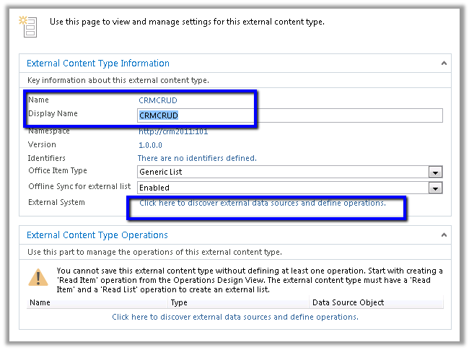Image resolution: width=469 pixels, height=350 pixels.
Task: Open the Office Item Type dropdown
Action: 434,172
